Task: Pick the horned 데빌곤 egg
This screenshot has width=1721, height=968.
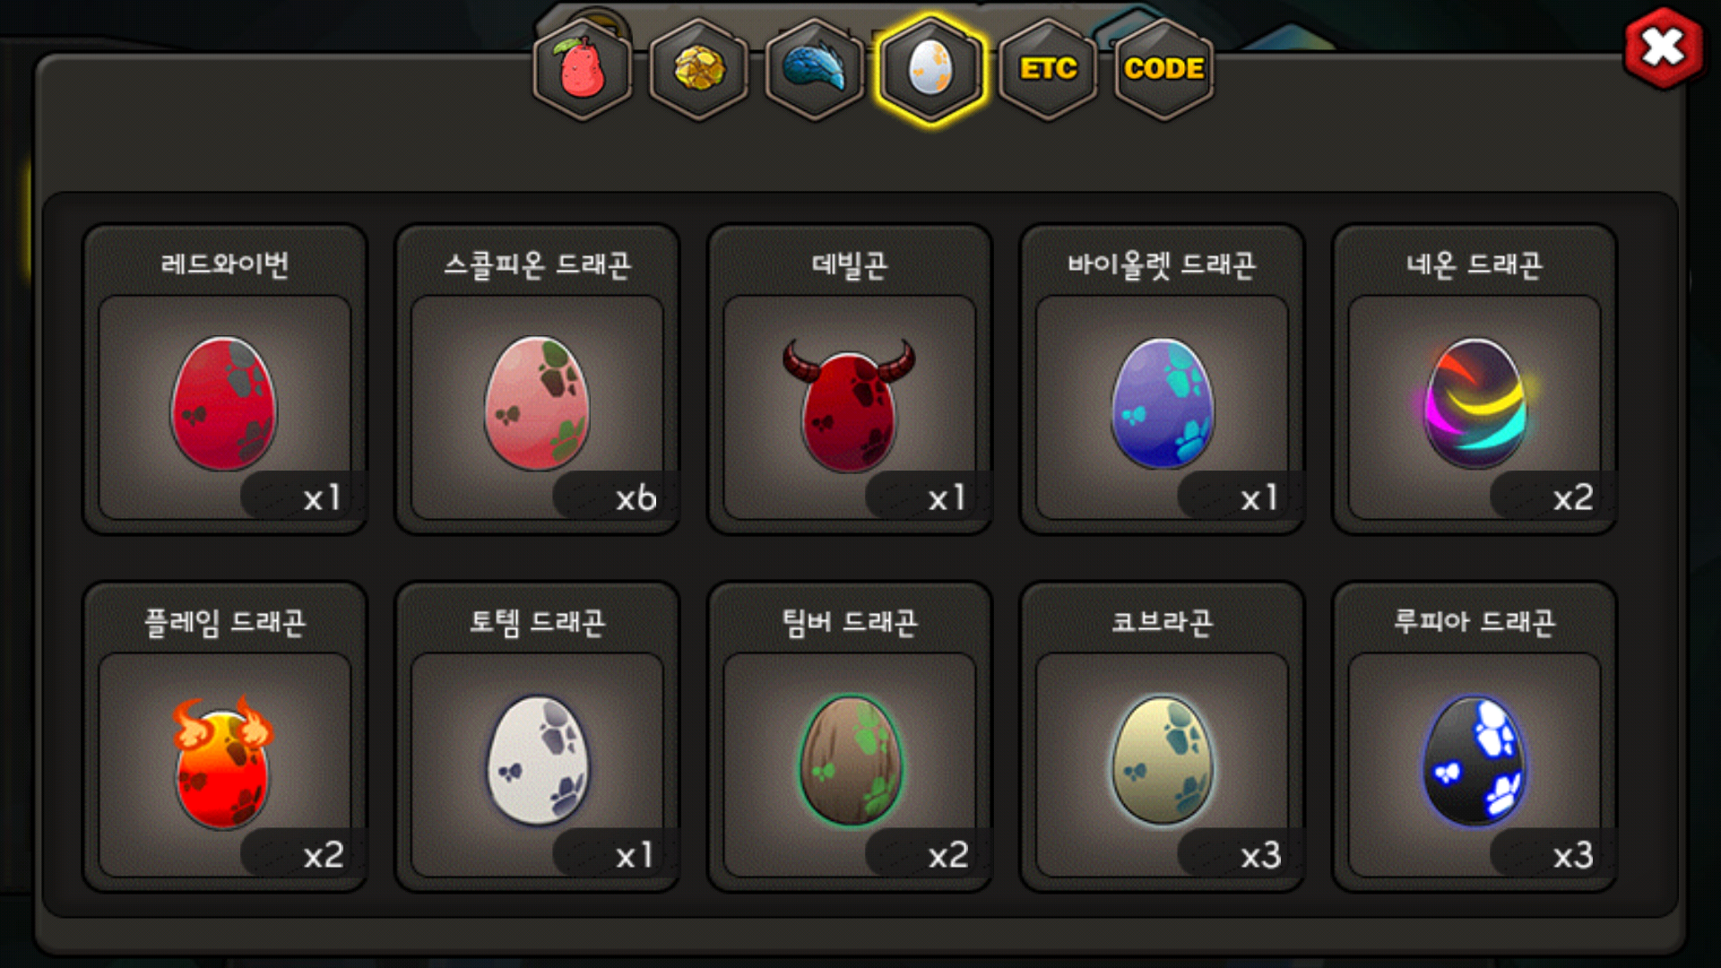Action: (x=849, y=404)
